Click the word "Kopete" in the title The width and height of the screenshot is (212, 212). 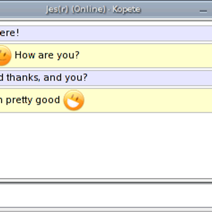126,9
